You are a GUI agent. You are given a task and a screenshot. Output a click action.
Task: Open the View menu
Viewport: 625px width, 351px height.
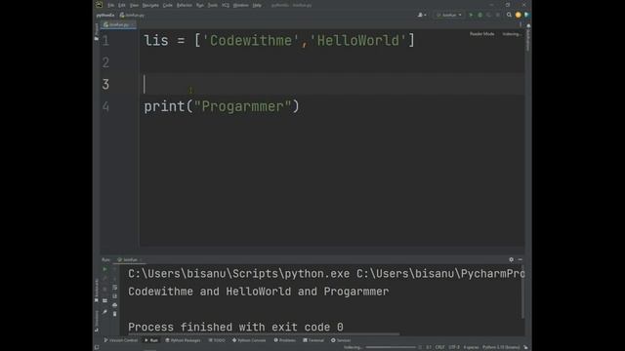[134, 5]
